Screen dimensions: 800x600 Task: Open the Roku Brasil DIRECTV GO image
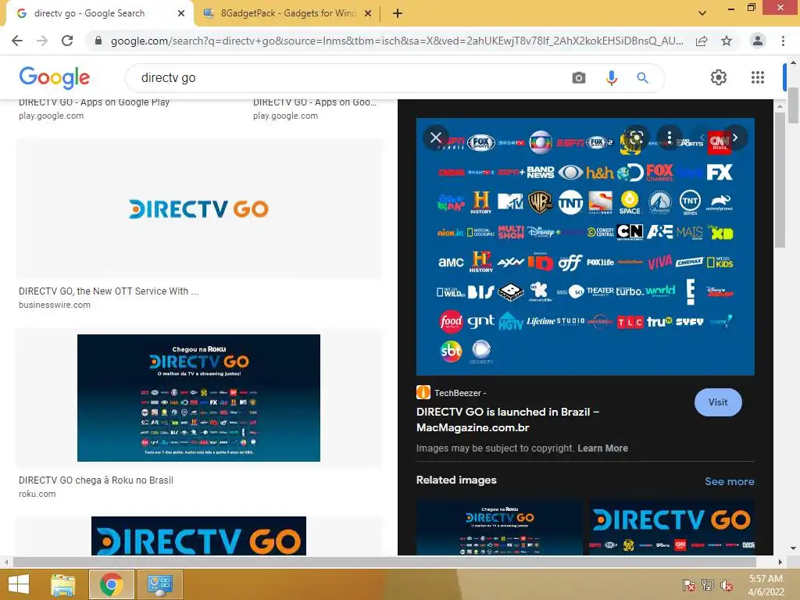click(199, 398)
